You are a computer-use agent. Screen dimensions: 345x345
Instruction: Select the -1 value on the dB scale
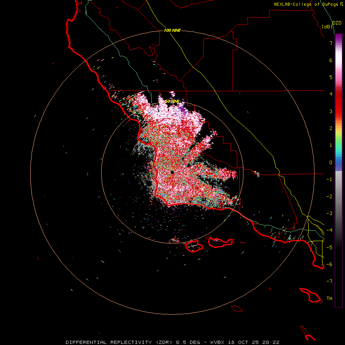click(329, 179)
